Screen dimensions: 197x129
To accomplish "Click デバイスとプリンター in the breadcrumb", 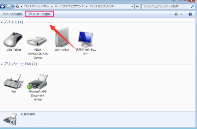I will [103, 6].
